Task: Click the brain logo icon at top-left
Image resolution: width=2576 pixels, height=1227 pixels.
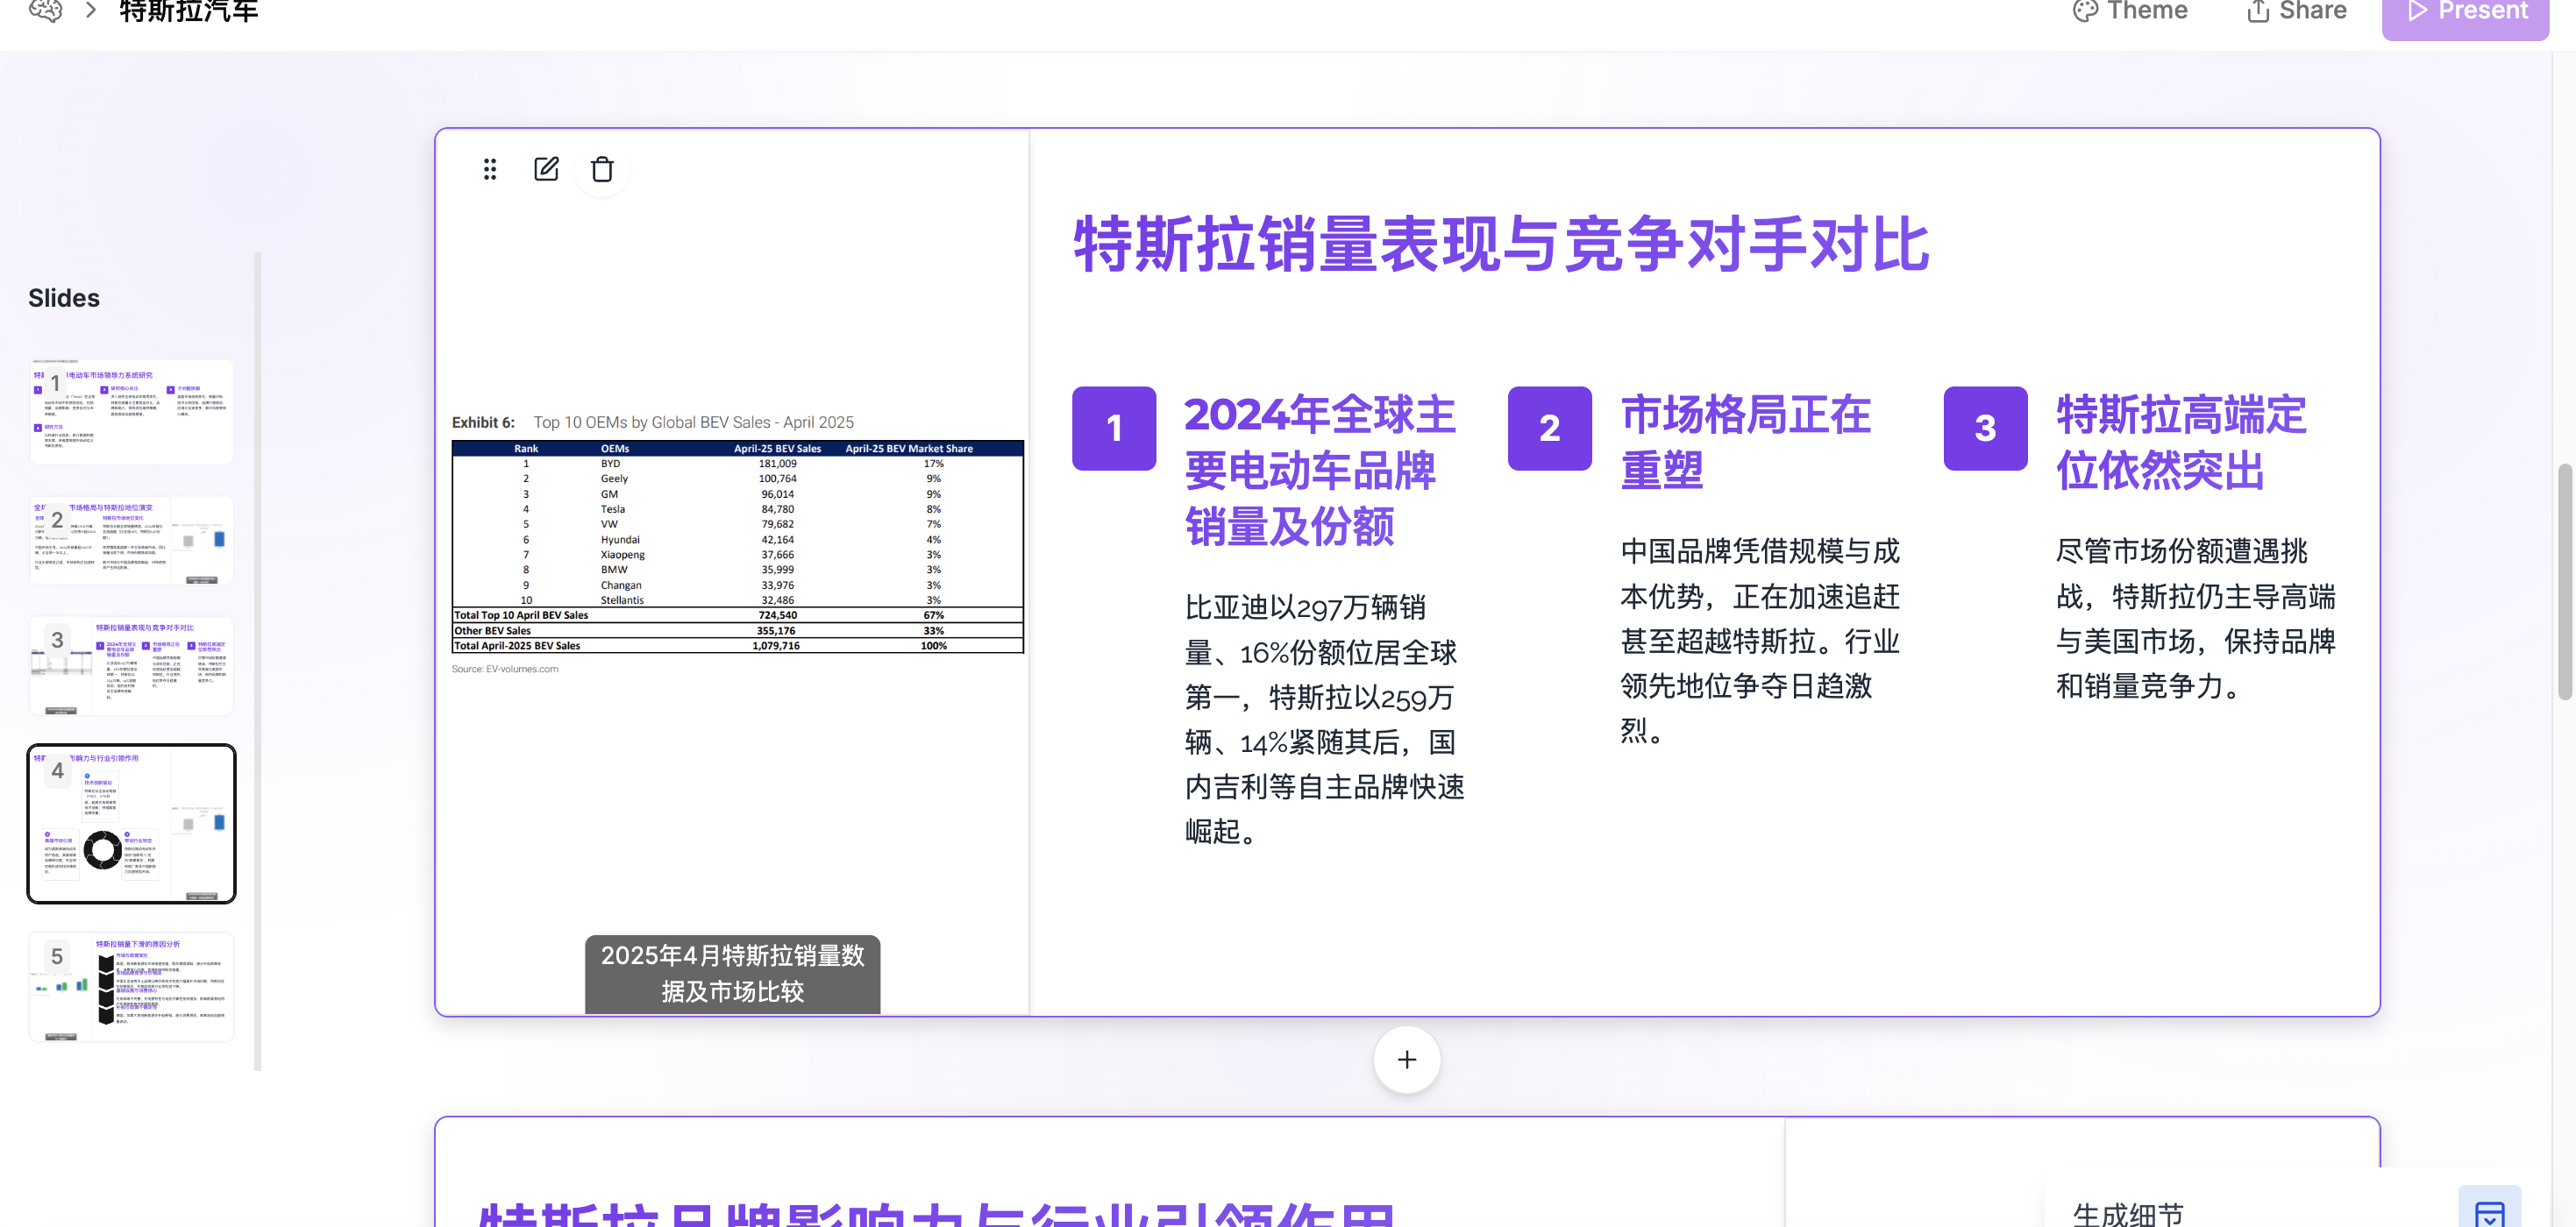Action: [x=46, y=11]
